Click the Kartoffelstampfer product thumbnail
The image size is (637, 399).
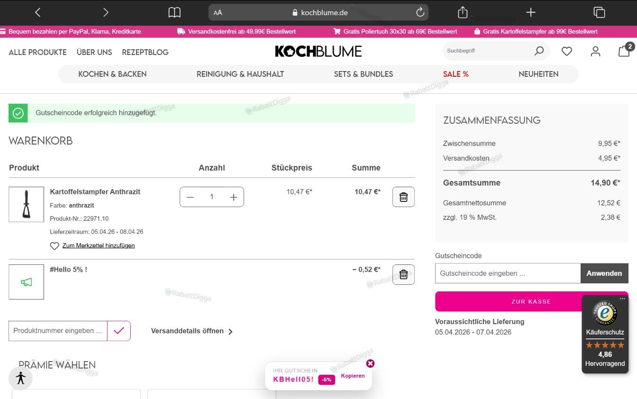pyautogui.click(x=27, y=204)
